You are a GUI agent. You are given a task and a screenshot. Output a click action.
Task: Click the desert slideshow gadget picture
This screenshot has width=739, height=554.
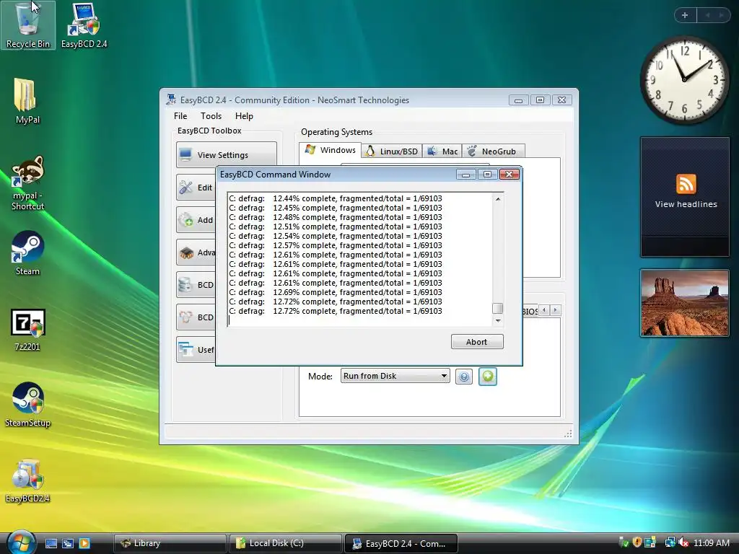click(x=684, y=303)
